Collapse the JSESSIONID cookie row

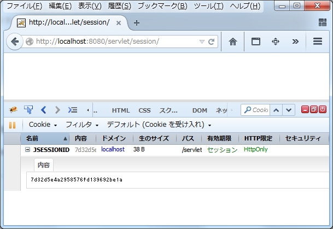pyautogui.click(x=27, y=150)
